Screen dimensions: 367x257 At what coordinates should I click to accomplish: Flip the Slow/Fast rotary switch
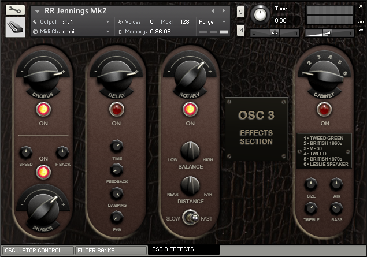point(191,218)
